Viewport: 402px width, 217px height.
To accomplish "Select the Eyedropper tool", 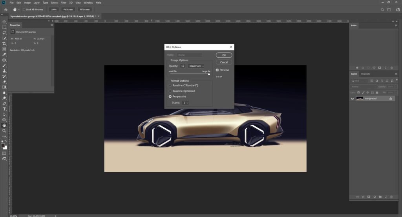I will 4,55.
